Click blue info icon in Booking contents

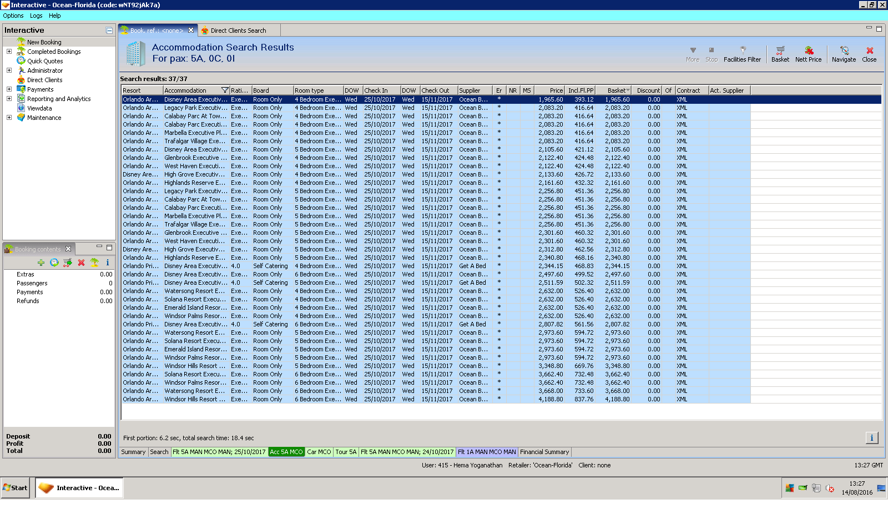pos(108,263)
